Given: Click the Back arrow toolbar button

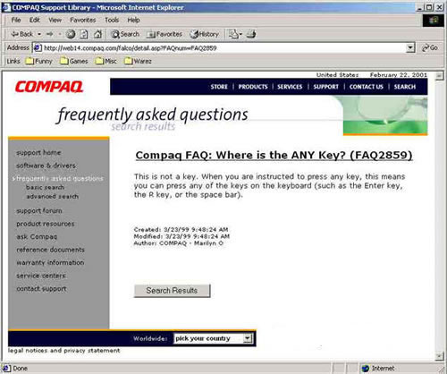Looking at the screenshot, I should [21, 34].
